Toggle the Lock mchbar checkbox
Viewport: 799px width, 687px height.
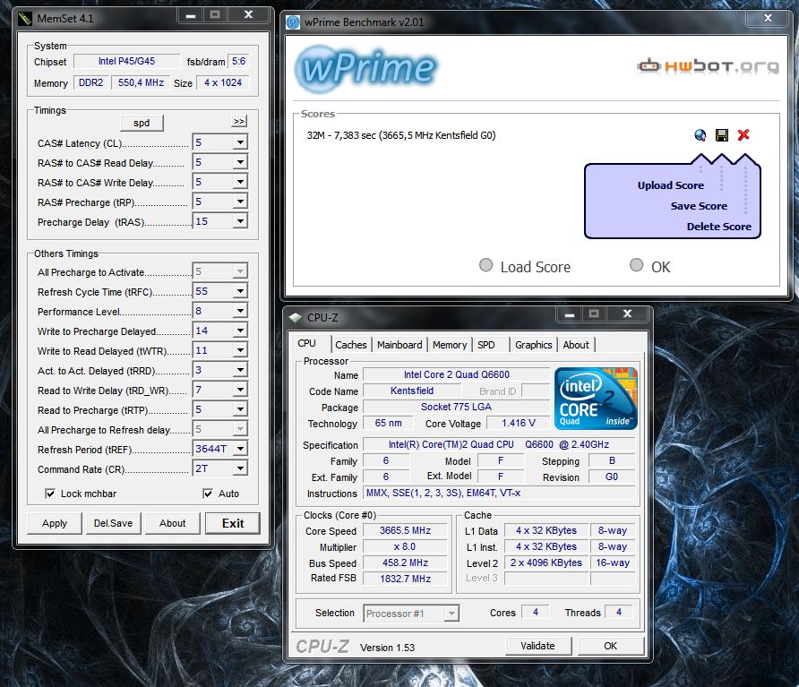pyautogui.click(x=50, y=494)
